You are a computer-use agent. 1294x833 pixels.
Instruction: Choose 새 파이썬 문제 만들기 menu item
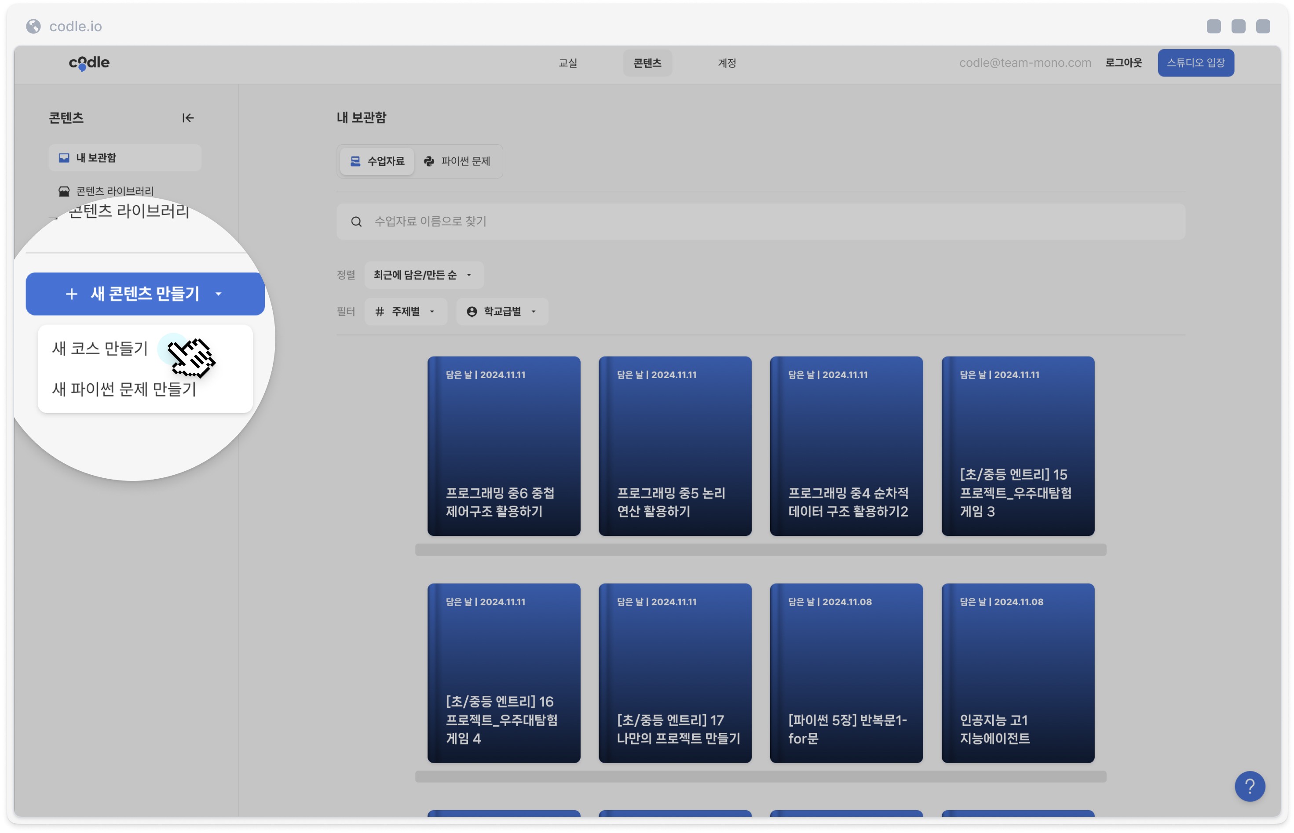[124, 389]
